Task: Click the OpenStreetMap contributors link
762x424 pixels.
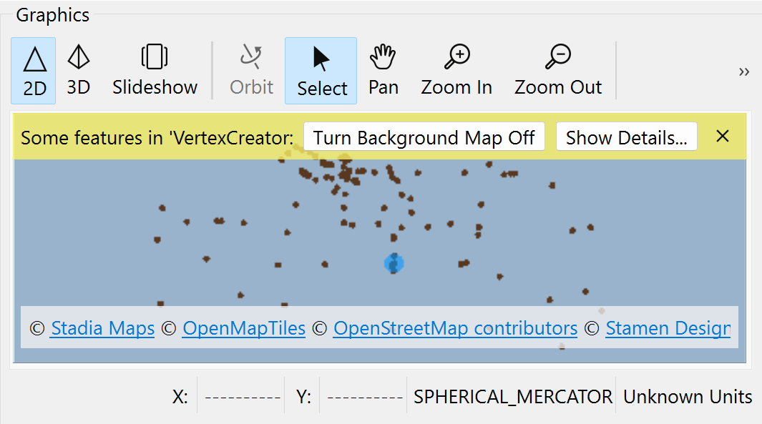Action: pos(455,328)
